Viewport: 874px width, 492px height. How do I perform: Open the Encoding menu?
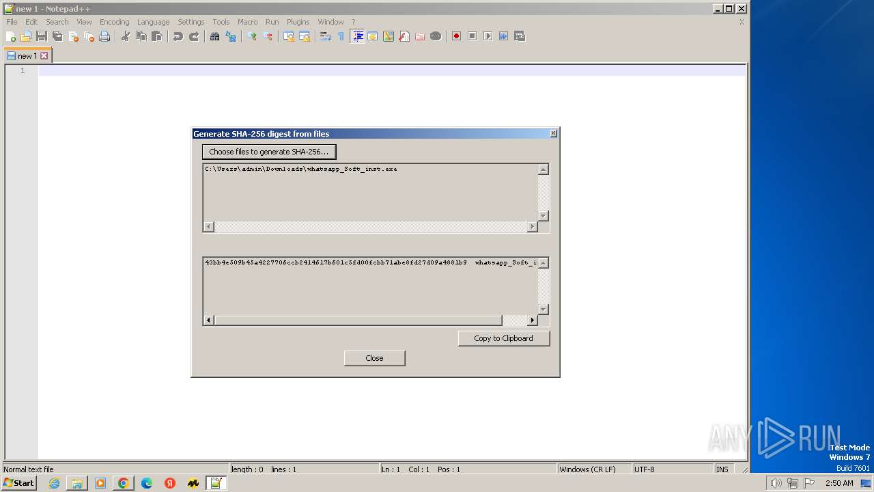pyautogui.click(x=114, y=22)
